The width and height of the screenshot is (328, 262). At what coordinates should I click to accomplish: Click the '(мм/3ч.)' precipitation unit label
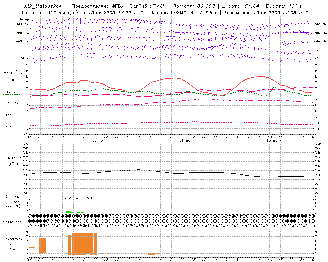coord(13,196)
